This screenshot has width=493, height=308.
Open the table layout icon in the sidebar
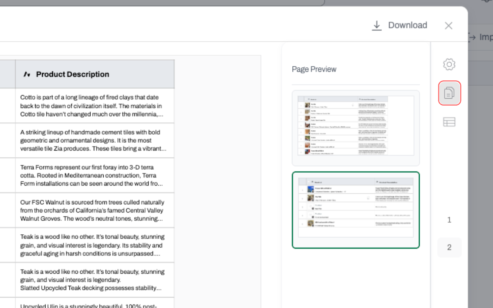(449, 122)
